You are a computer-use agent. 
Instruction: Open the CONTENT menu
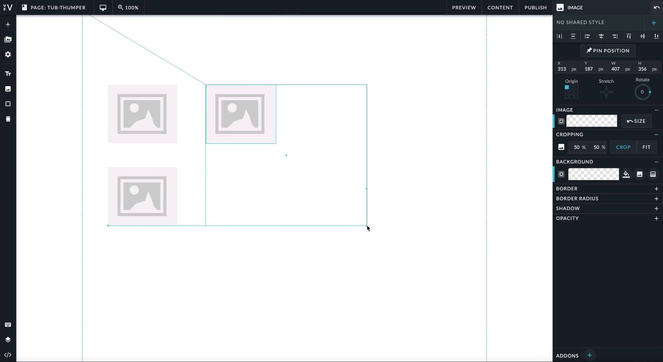[x=500, y=8]
